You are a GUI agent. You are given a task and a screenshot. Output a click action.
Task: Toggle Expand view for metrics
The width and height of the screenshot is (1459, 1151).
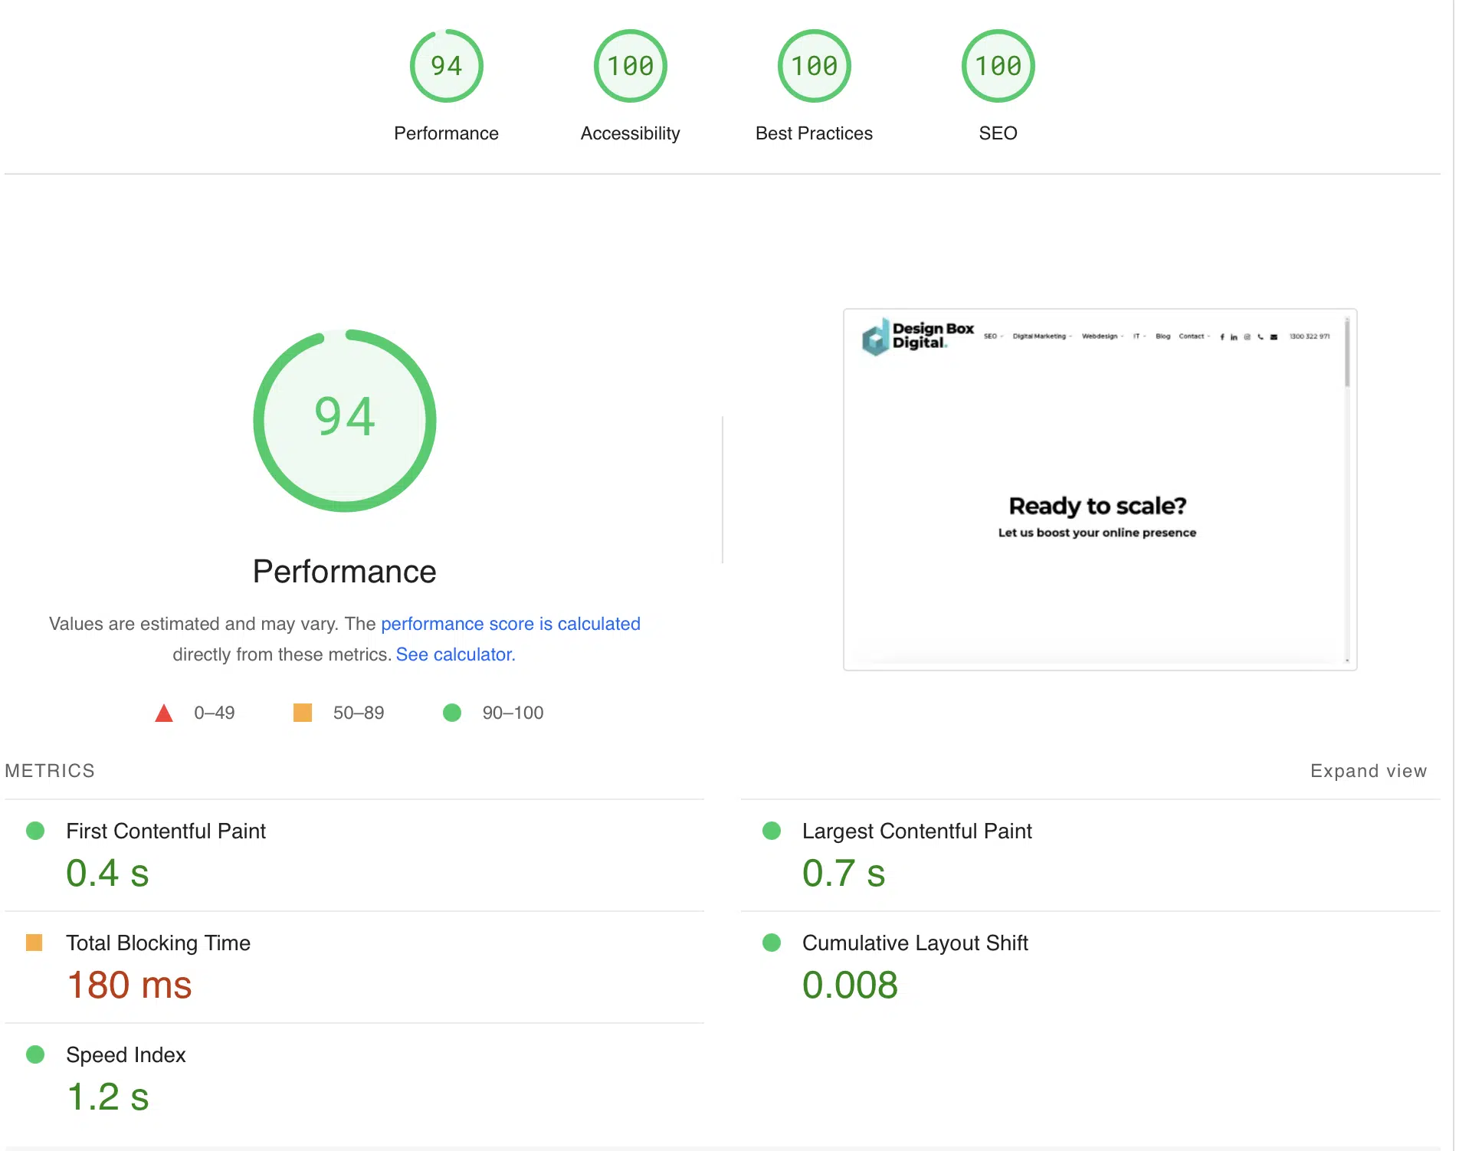point(1368,771)
